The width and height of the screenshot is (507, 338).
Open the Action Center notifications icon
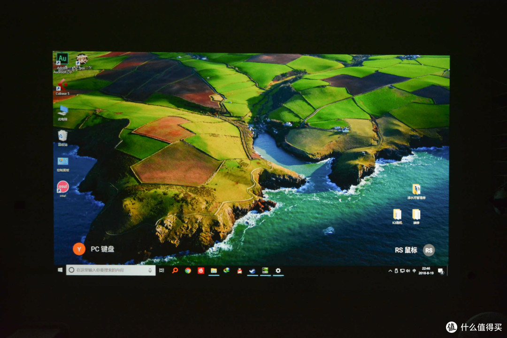(x=441, y=271)
